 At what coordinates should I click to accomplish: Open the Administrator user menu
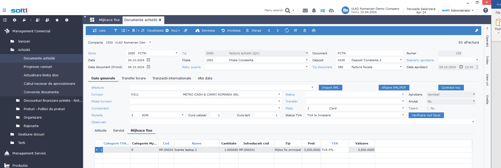click(462, 10)
